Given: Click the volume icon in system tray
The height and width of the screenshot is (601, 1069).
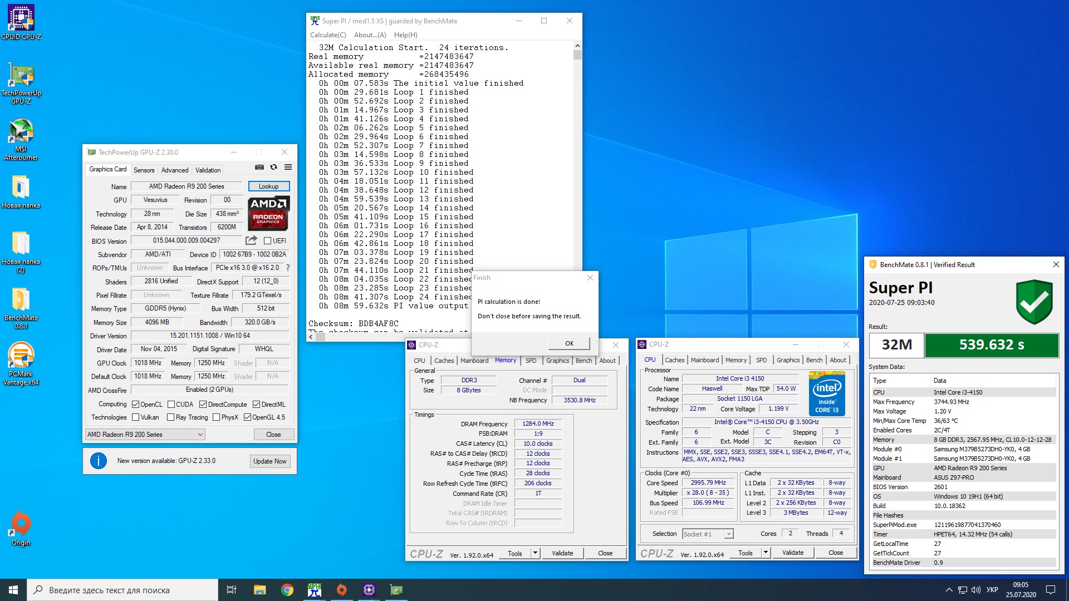Looking at the screenshot, I should coord(975,590).
